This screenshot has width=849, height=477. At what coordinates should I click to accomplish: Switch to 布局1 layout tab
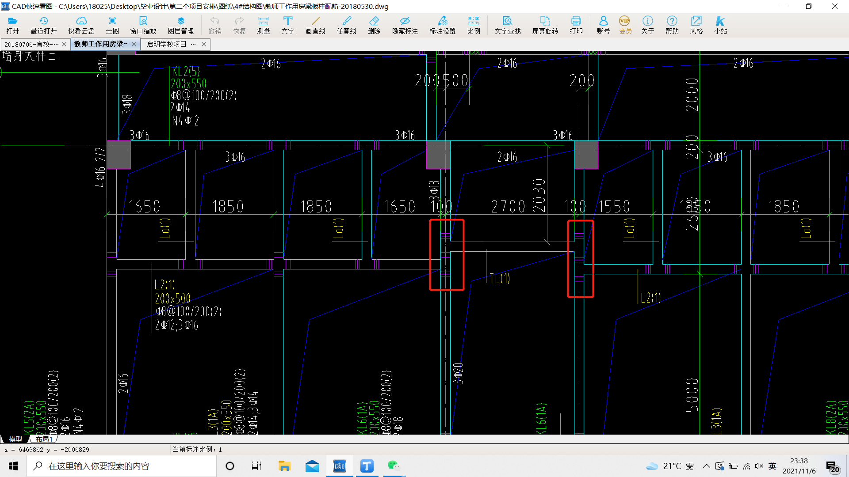coord(44,439)
